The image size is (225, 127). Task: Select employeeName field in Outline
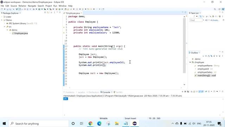pos(205,66)
